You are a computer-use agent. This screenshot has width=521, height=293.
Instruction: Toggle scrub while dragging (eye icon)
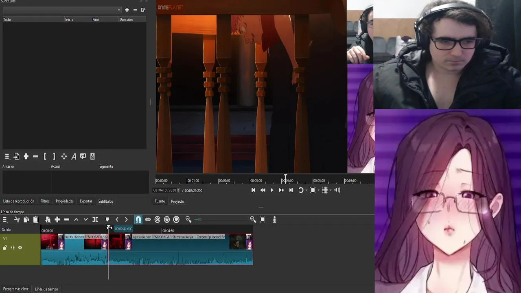[148, 219]
